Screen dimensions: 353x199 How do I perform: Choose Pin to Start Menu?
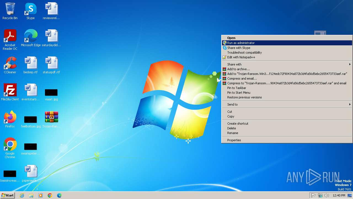[287, 93]
